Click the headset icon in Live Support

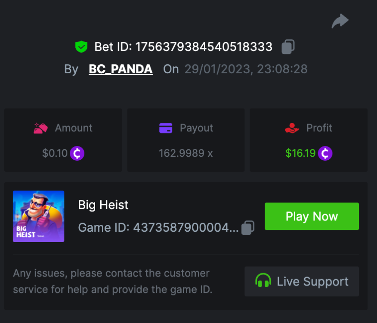point(263,282)
